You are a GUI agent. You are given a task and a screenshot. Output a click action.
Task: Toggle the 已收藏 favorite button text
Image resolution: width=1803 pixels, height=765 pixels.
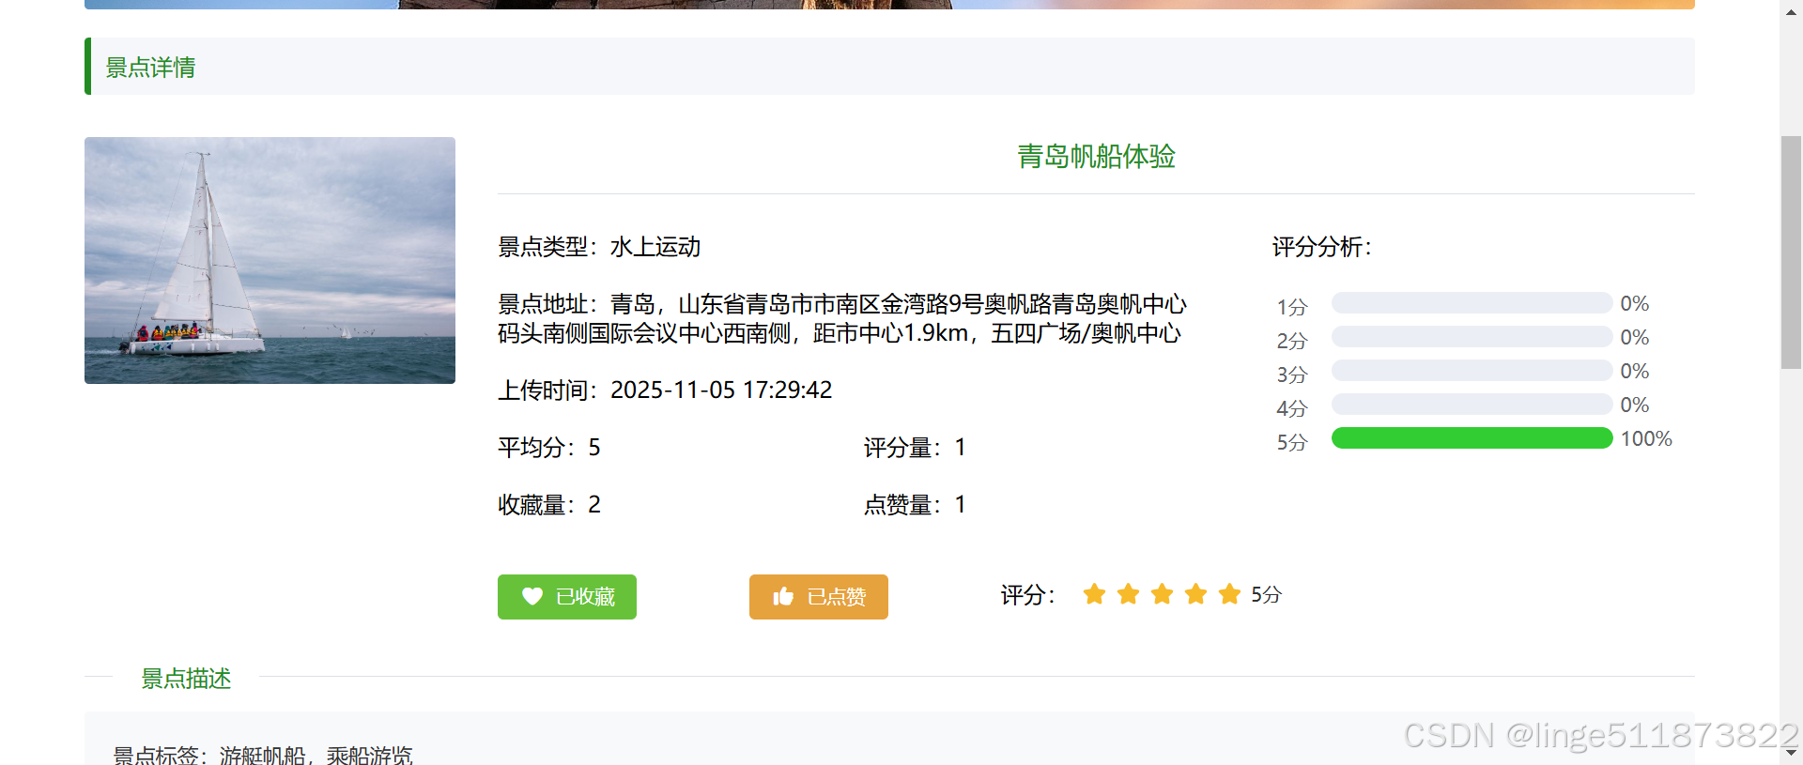tap(585, 597)
